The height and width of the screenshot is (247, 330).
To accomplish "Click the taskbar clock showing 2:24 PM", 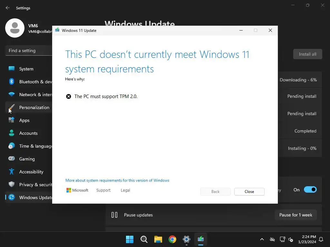I will pyautogui.click(x=307, y=239).
